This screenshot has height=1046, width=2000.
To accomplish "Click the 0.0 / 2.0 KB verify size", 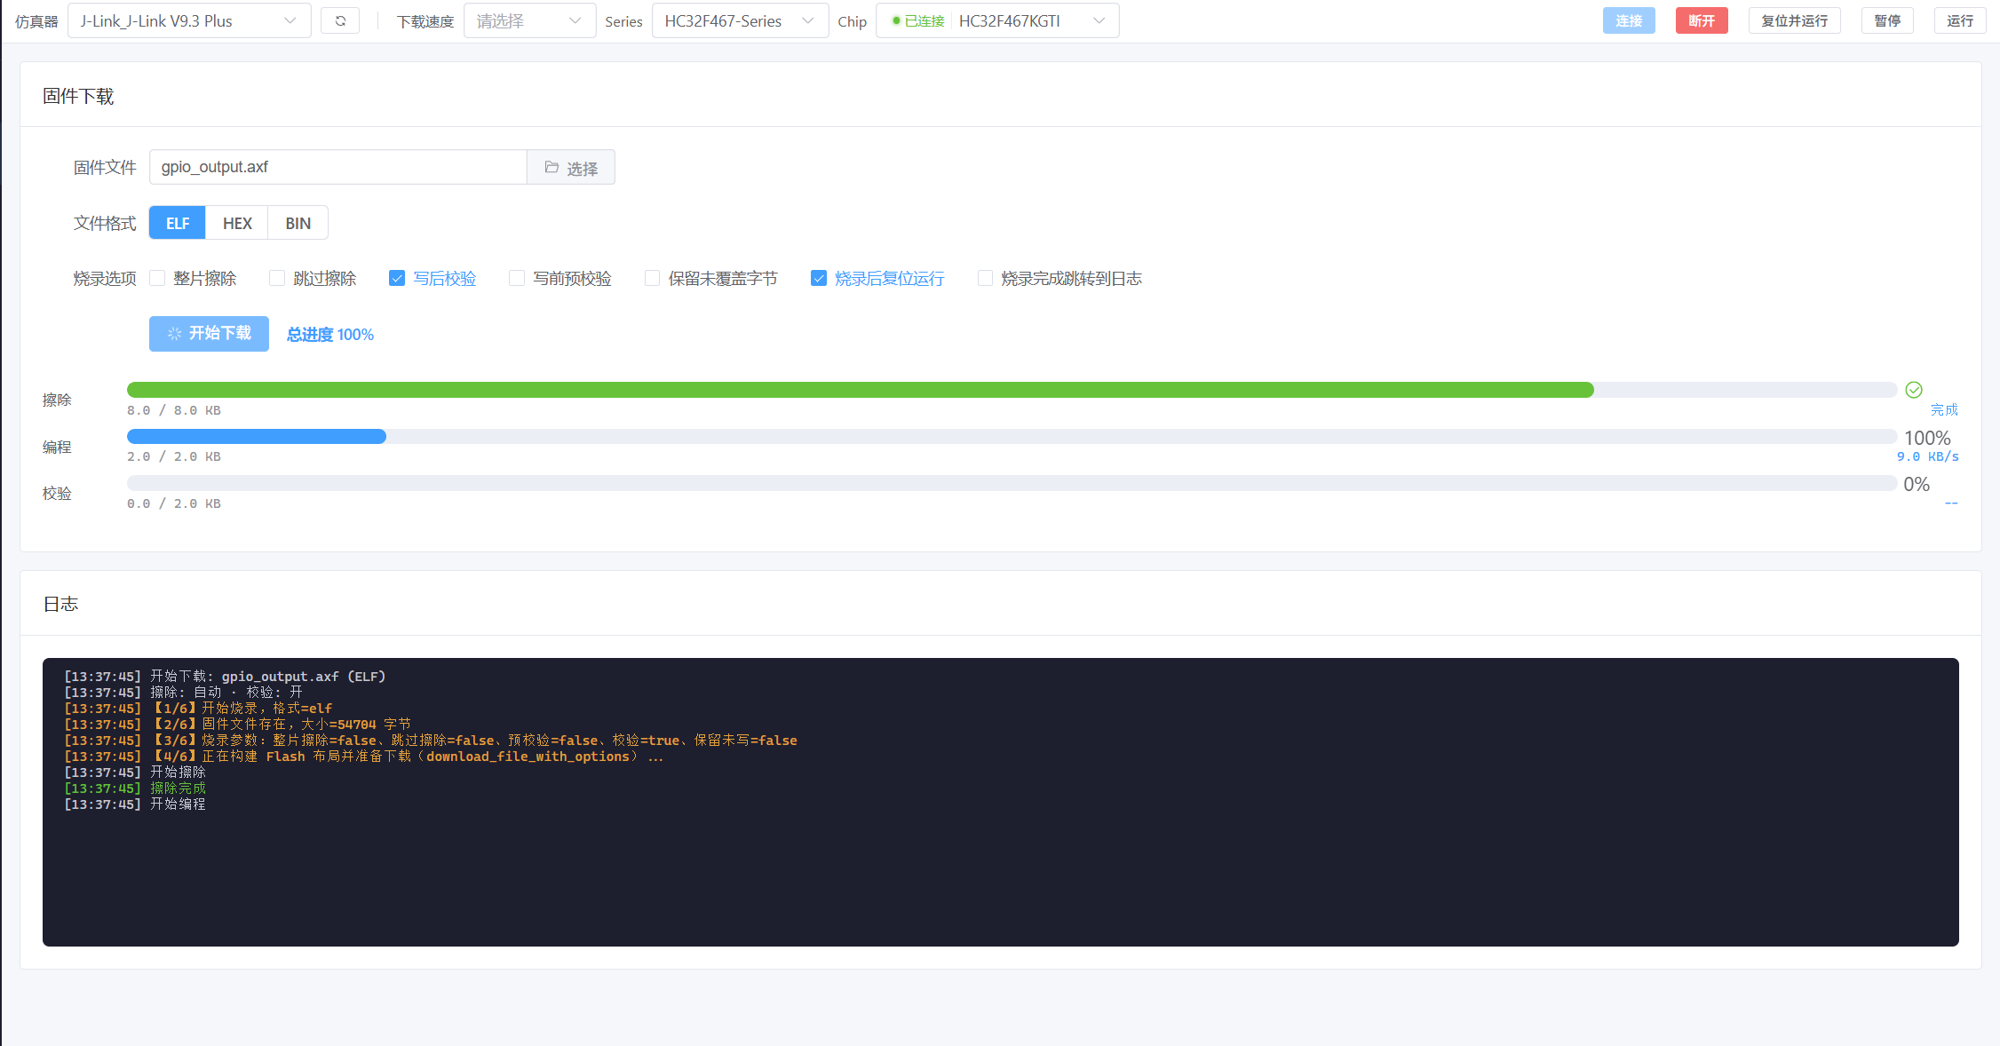I will click(x=174, y=503).
